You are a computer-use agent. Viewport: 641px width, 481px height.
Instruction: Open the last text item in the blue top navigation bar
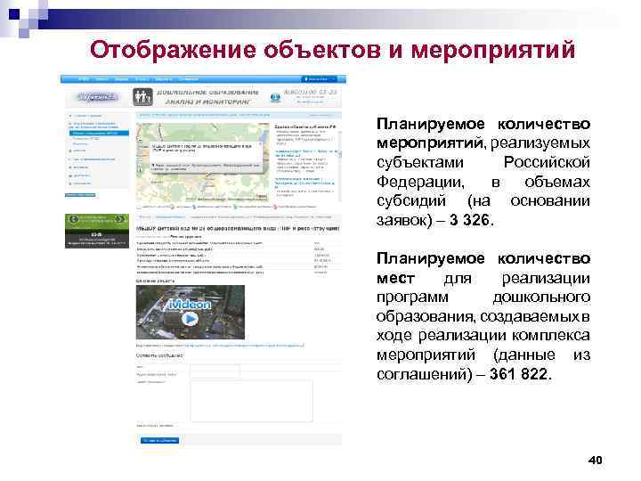(x=188, y=79)
